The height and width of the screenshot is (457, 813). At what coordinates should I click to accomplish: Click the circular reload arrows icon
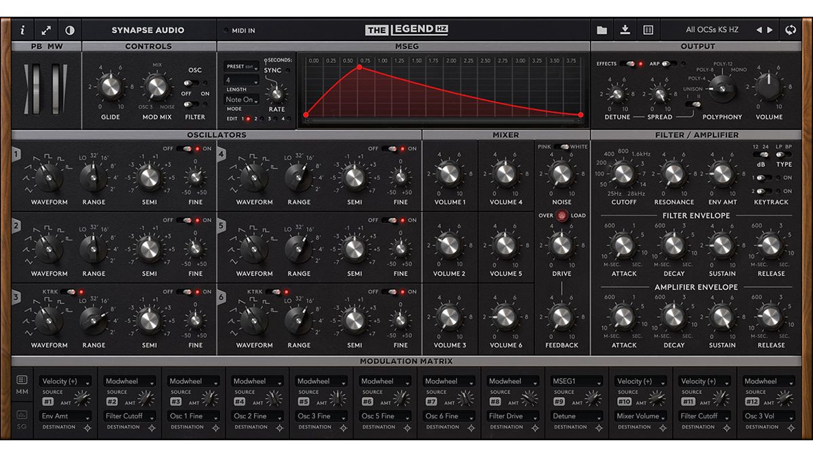pos(791,30)
